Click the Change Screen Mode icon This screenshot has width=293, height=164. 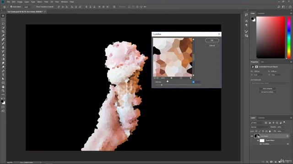3,111
